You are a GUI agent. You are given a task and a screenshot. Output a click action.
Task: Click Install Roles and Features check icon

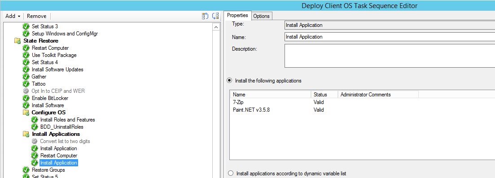coord(35,120)
